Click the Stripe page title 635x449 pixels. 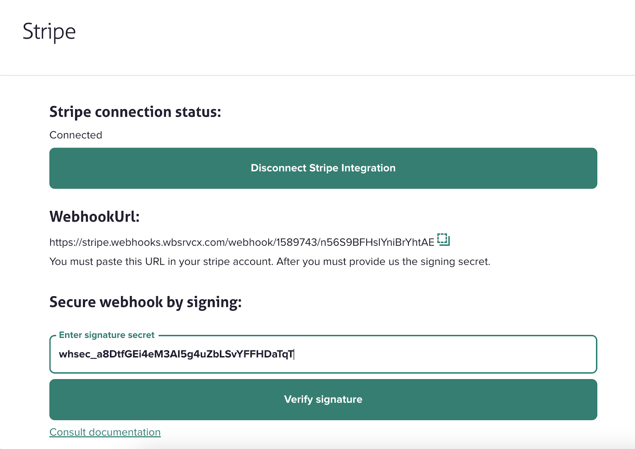tap(49, 31)
